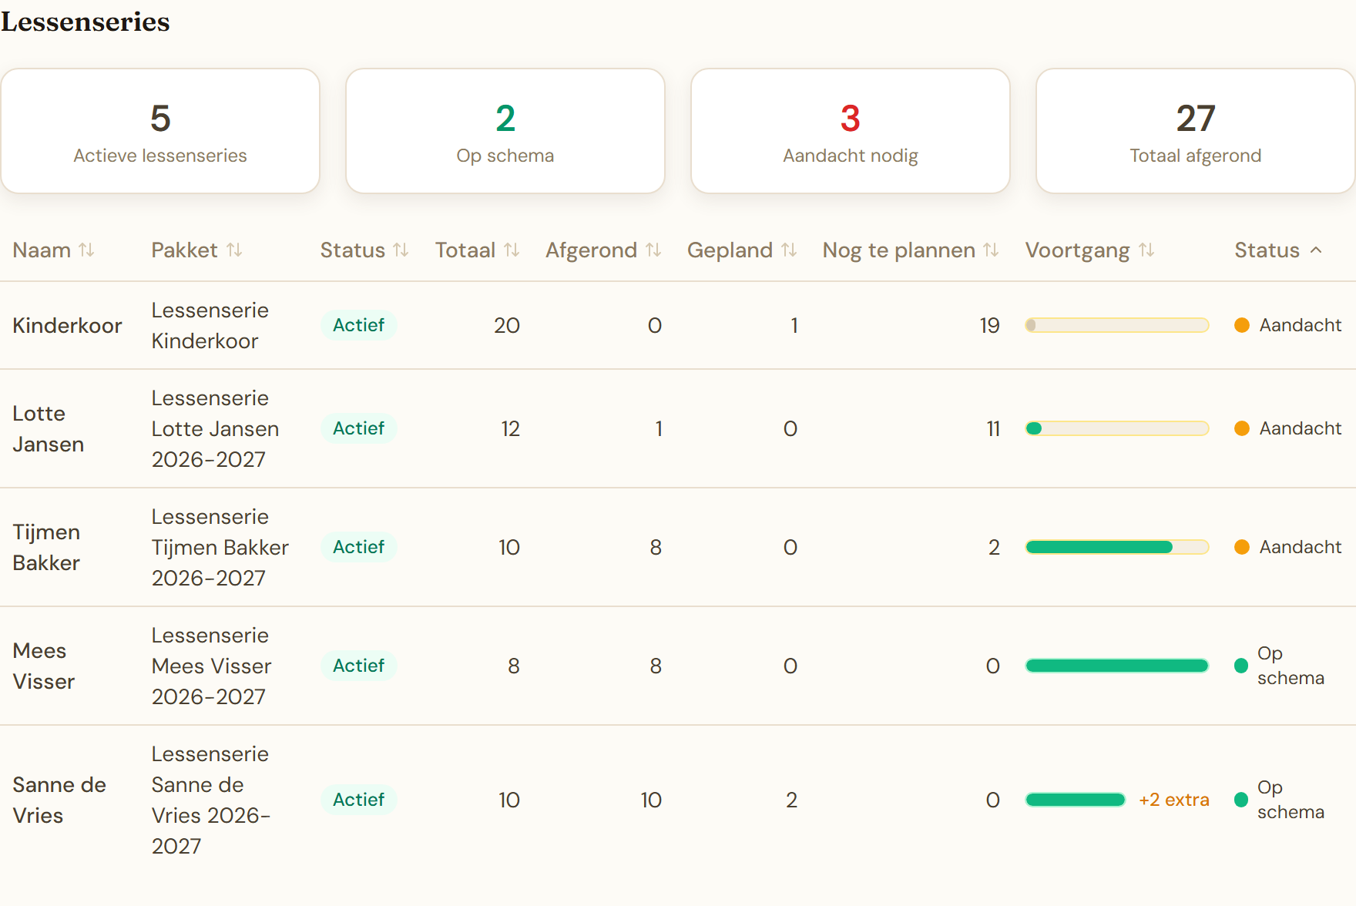Click Op schema status in Mees Visser row
The height and width of the screenshot is (906, 1356).
click(1280, 666)
